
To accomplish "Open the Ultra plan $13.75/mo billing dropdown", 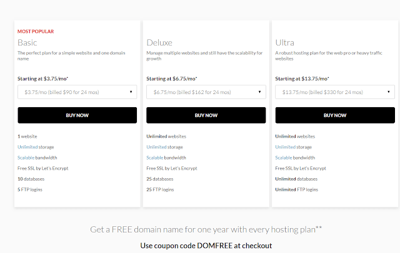I will tap(334, 92).
